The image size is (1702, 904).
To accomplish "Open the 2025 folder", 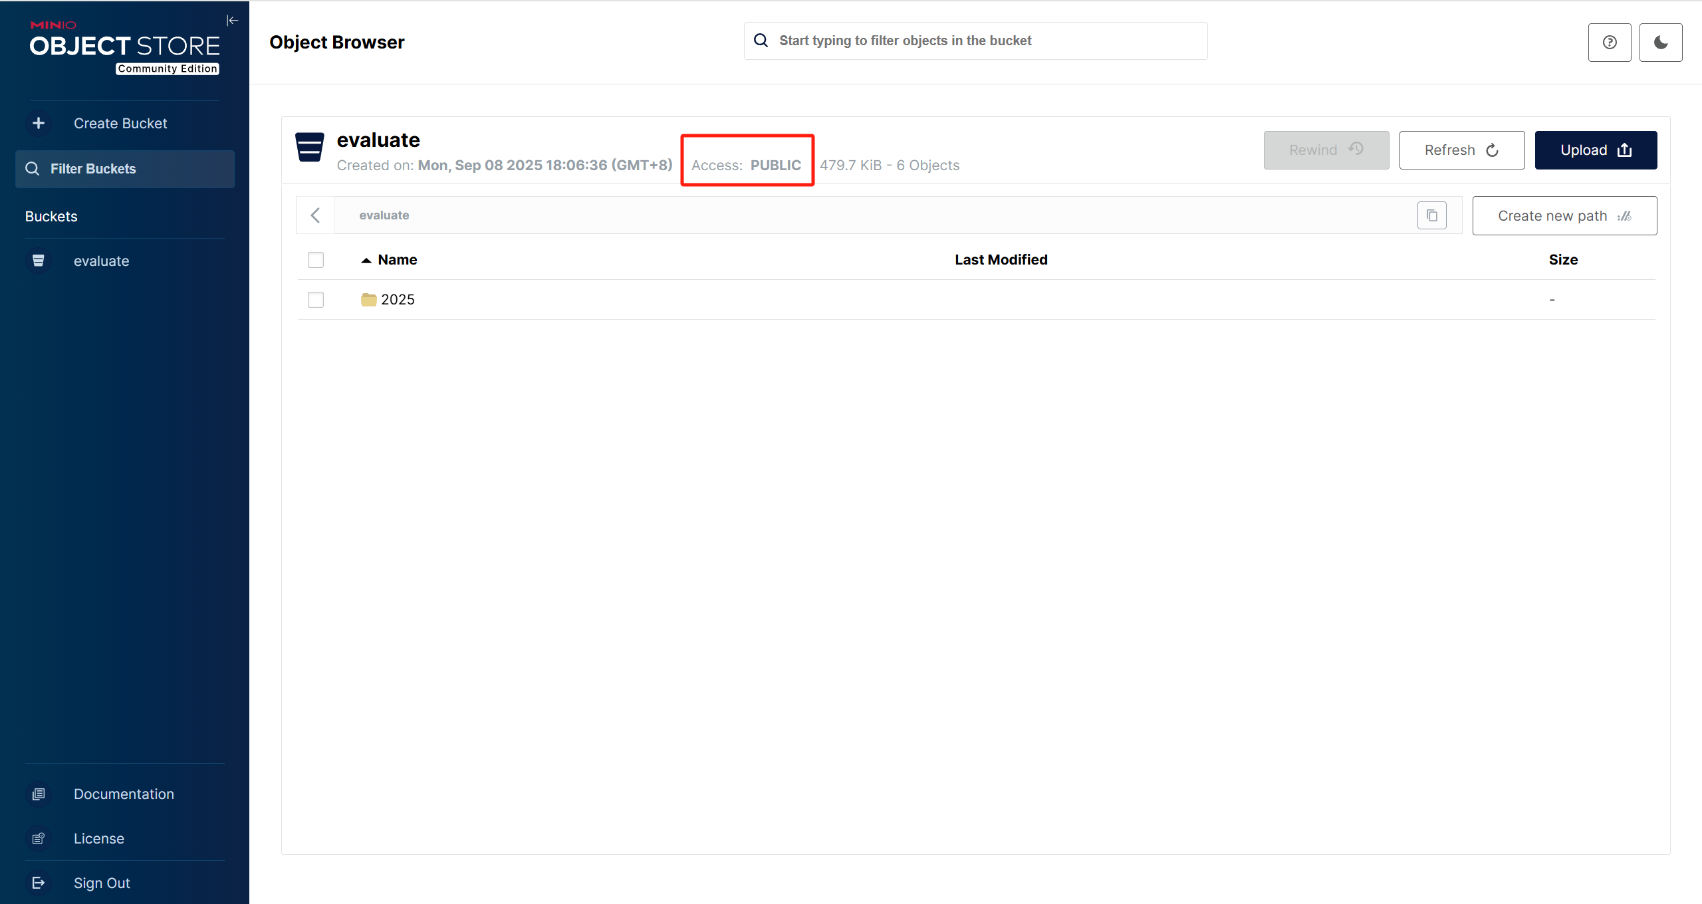I will point(397,300).
